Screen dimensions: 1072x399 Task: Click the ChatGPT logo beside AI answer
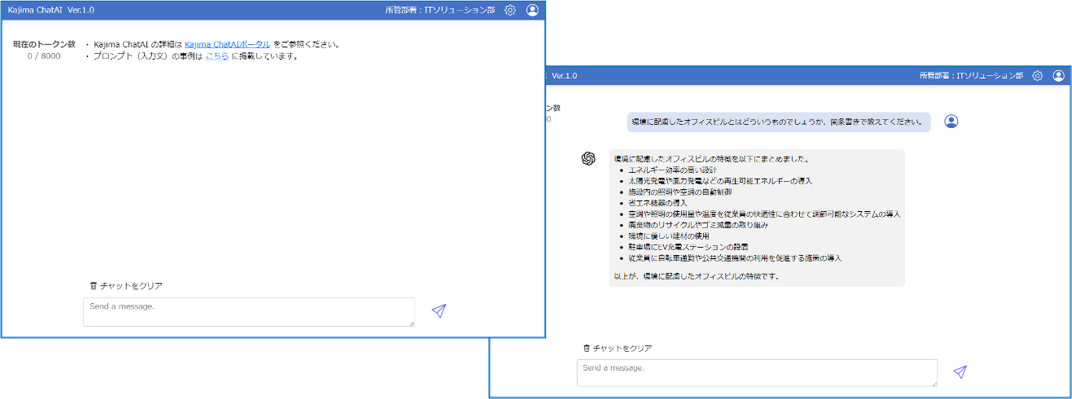pos(588,159)
